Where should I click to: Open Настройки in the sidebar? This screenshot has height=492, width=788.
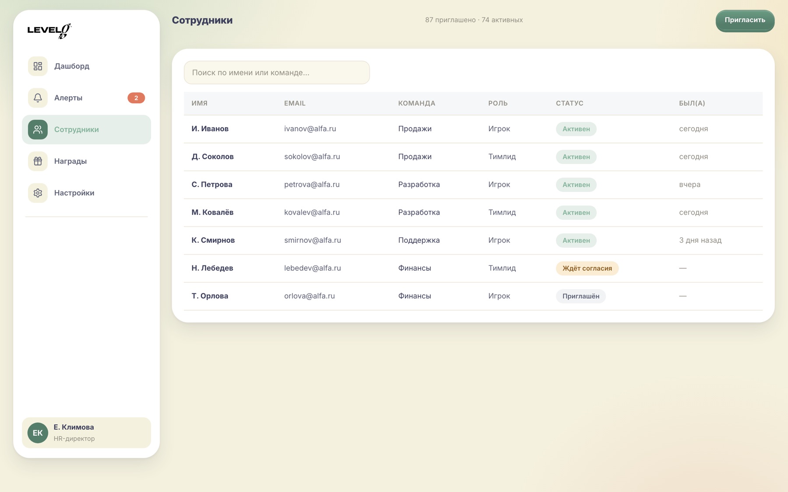click(86, 193)
